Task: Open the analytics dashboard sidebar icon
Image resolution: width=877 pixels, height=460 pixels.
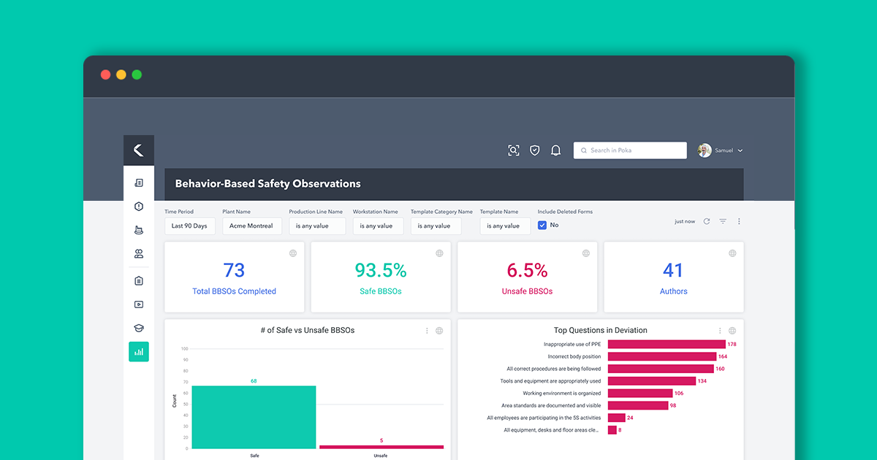Action: click(139, 351)
